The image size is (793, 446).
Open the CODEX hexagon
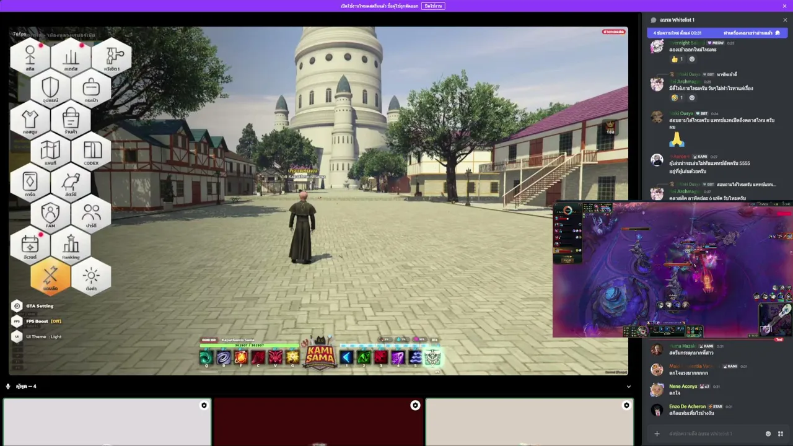pos(91,151)
